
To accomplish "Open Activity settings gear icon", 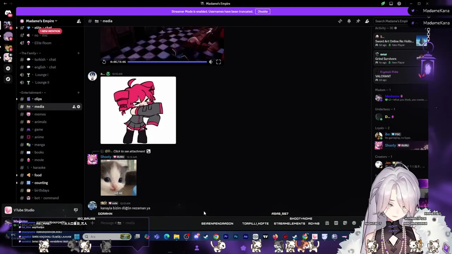I will coord(395,28).
